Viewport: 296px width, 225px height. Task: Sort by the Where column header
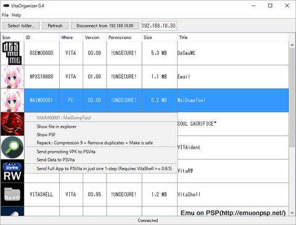[72, 38]
